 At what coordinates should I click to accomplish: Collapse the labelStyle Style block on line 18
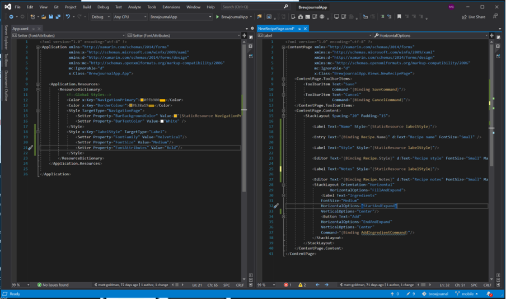point(38,132)
